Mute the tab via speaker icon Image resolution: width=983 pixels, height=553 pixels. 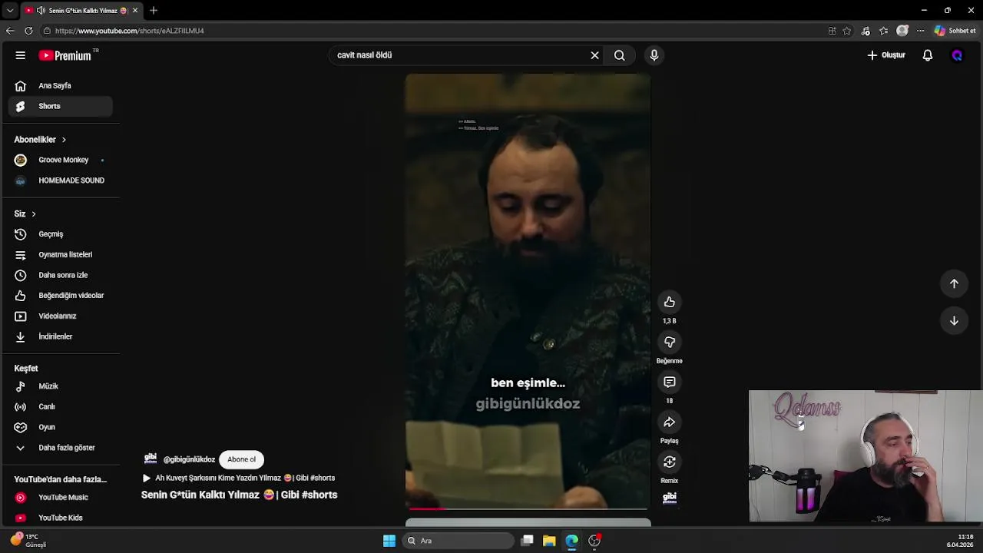tap(41, 11)
